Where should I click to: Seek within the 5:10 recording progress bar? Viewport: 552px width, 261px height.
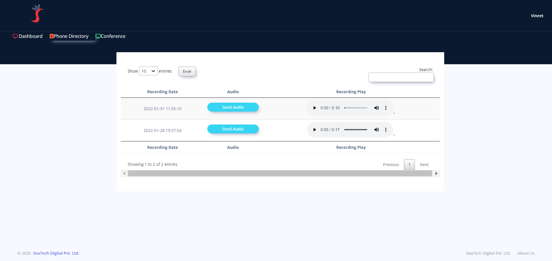356,108
